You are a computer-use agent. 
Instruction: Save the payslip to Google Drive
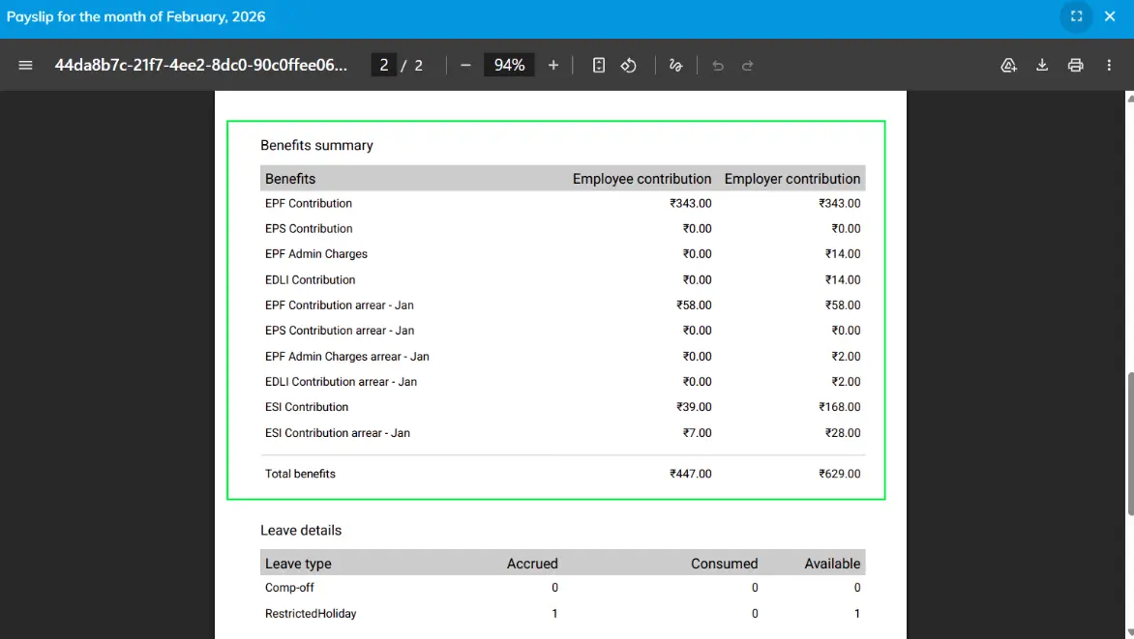1008,65
